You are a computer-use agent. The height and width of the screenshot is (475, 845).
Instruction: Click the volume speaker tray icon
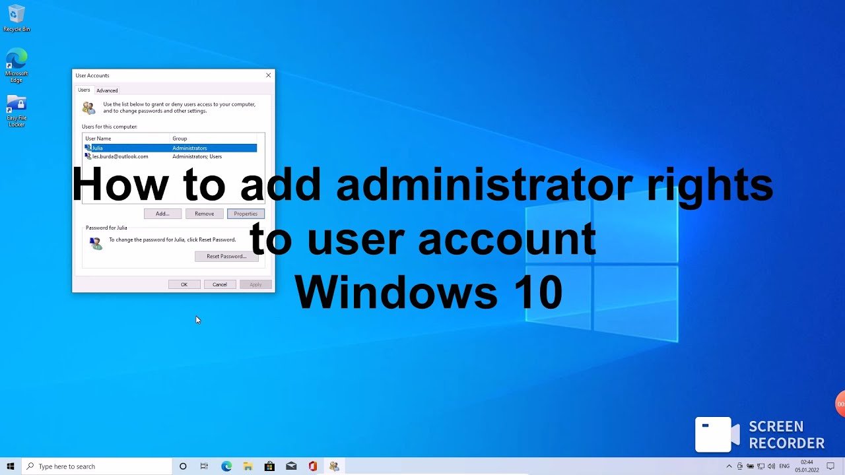point(771,466)
